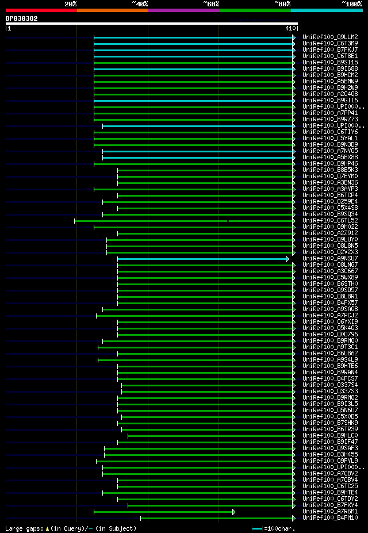Select label UniRef100_Q0D796
368x533 pixels.
[x=330, y=335]
